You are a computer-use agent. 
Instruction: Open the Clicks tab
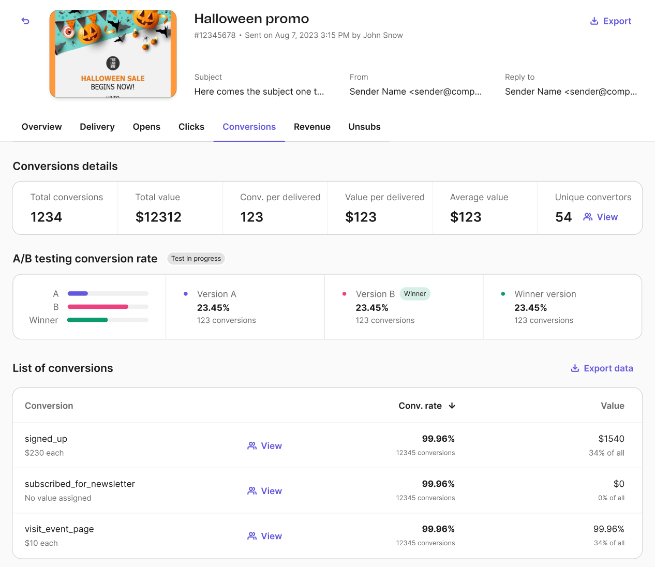191,127
